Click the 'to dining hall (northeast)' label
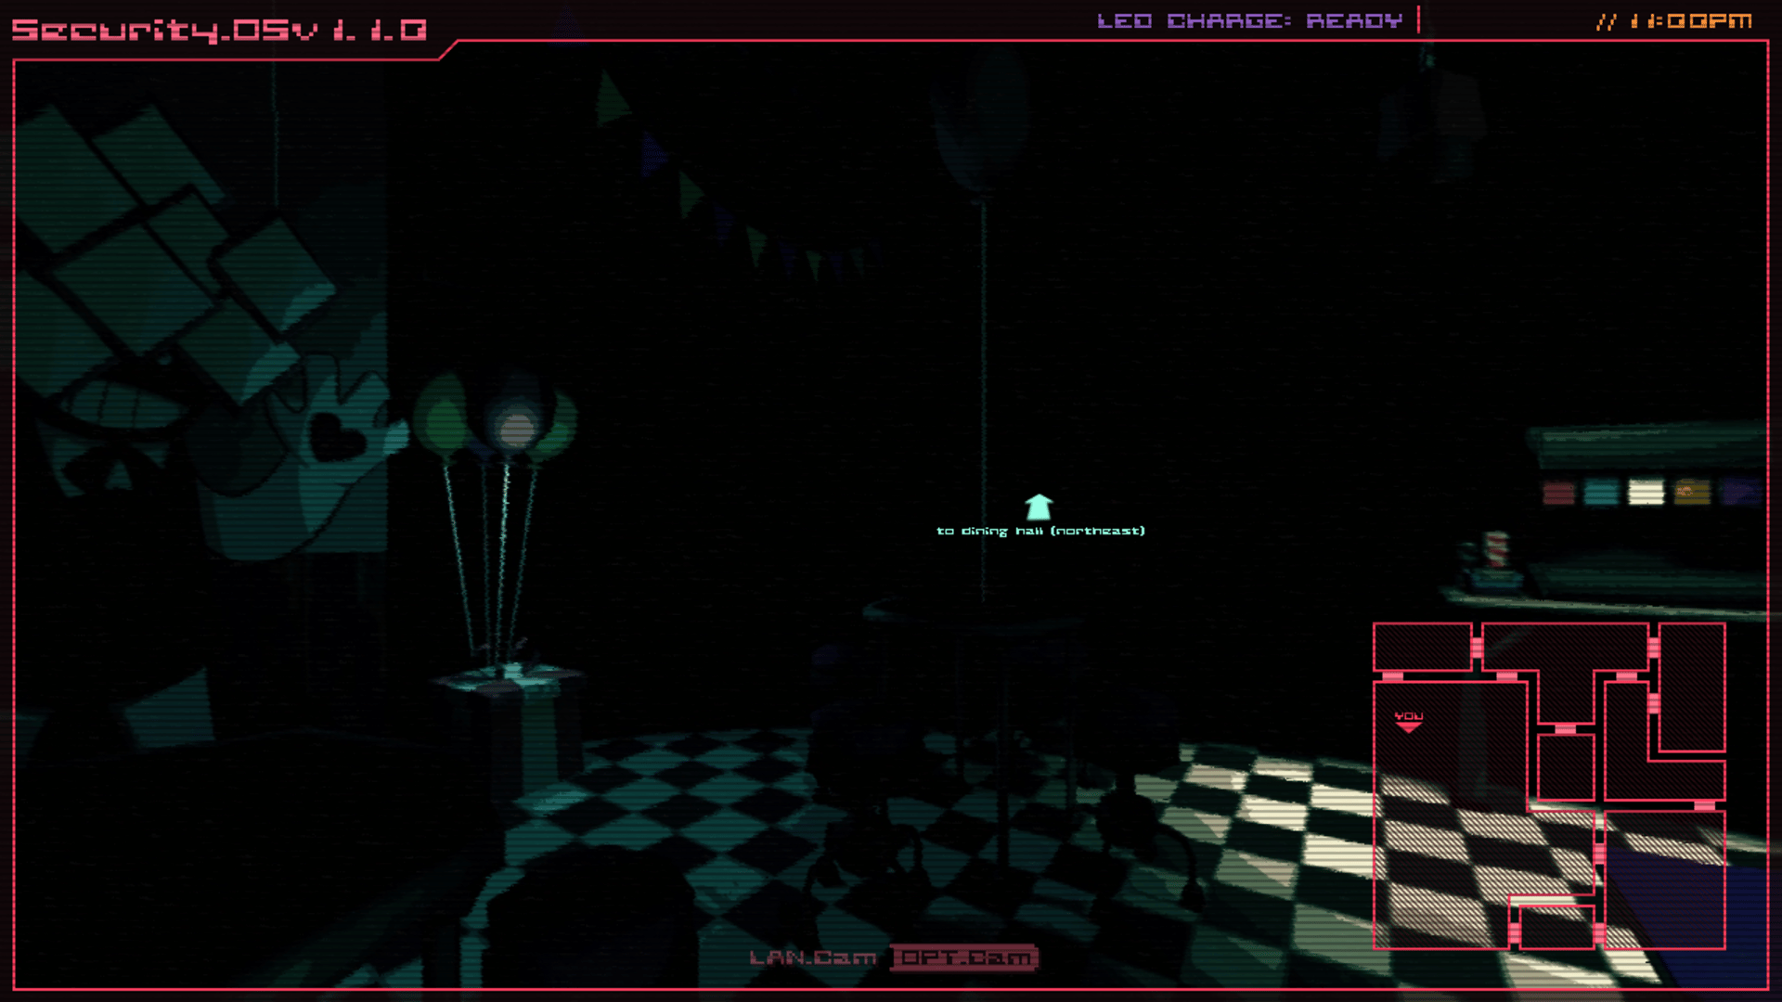The width and height of the screenshot is (1782, 1002). (1040, 531)
